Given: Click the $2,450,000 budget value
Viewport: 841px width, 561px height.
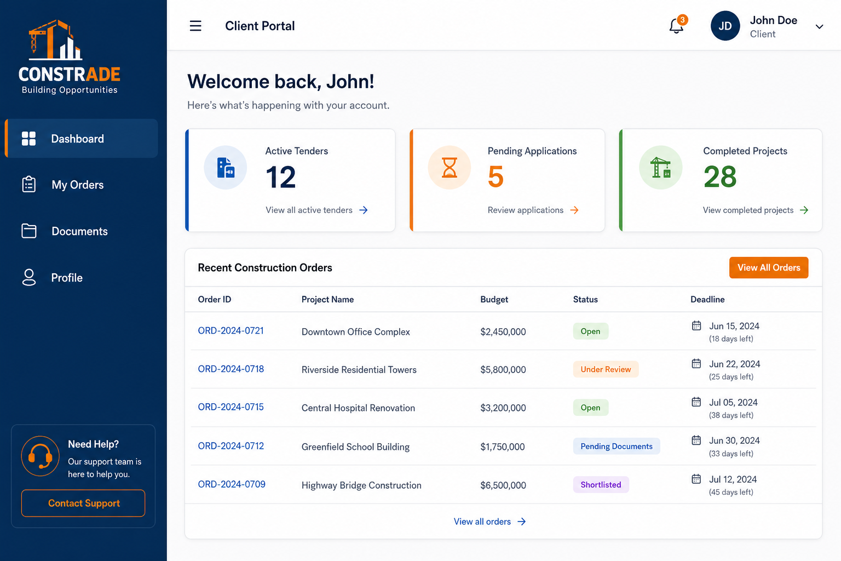Looking at the screenshot, I should 503,331.
